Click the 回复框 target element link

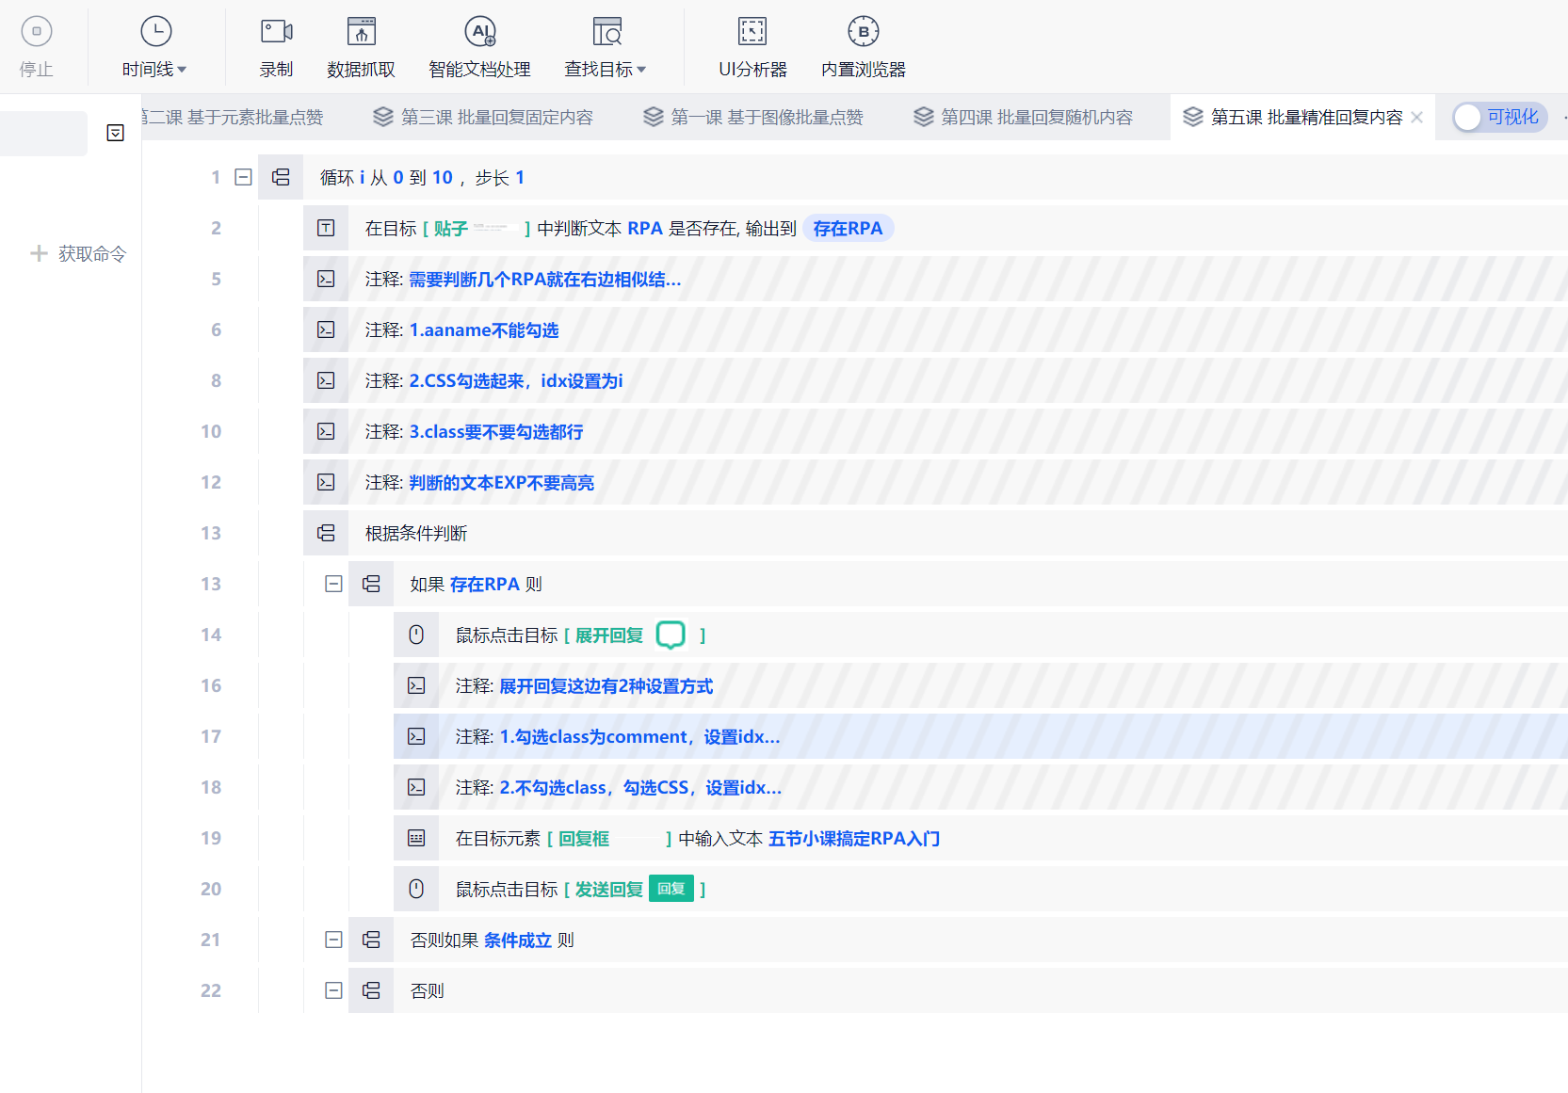(584, 838)
